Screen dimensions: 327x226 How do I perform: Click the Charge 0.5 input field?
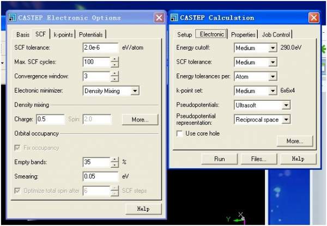(x=50, y=119)
